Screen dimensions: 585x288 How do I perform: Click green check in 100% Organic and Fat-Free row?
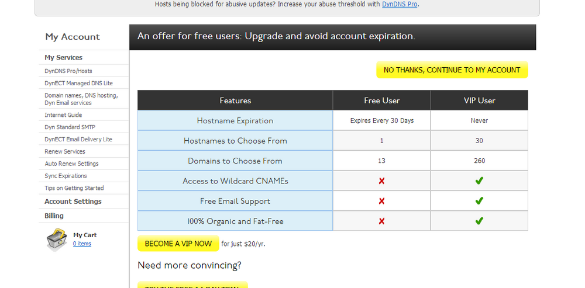[479, 221]
